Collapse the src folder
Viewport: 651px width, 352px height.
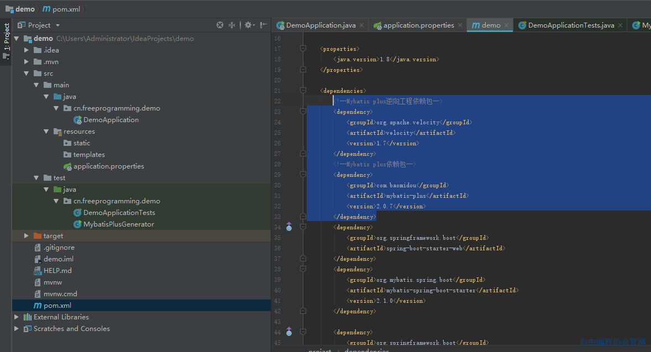tap(26, 73)
